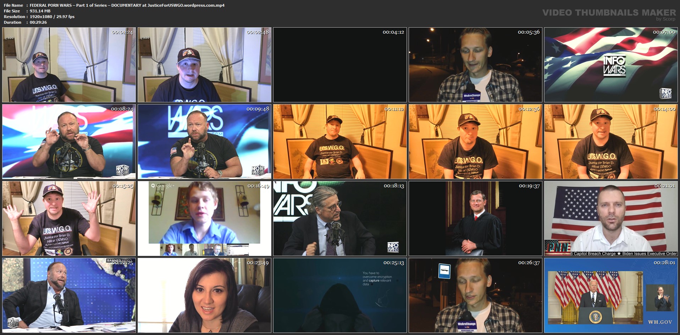Select the thumbnail at 00:15:25

[69, 218]
